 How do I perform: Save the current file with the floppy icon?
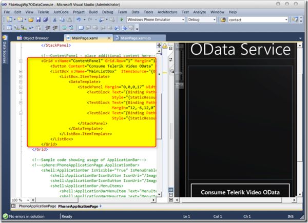tap(38, 19)
